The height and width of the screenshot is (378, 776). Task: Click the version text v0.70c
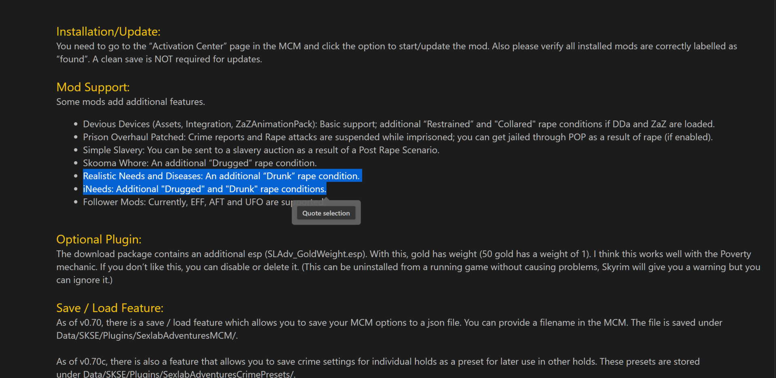(x=93, y=361)
